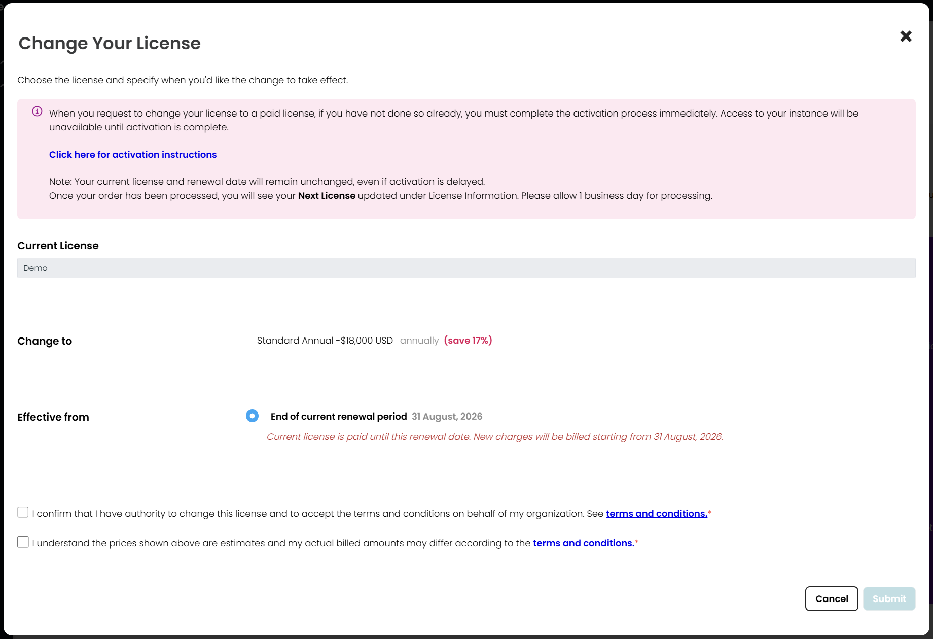Select the Standard Annual $18,000 plan option
This screenshot has height=639, width=933.
[325, 340]
